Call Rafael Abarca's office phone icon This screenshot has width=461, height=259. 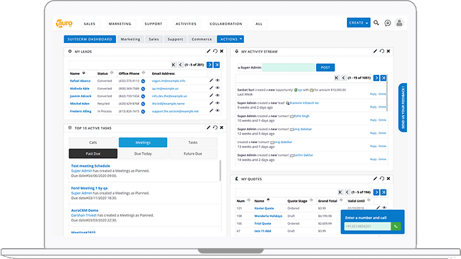[143, 81]
